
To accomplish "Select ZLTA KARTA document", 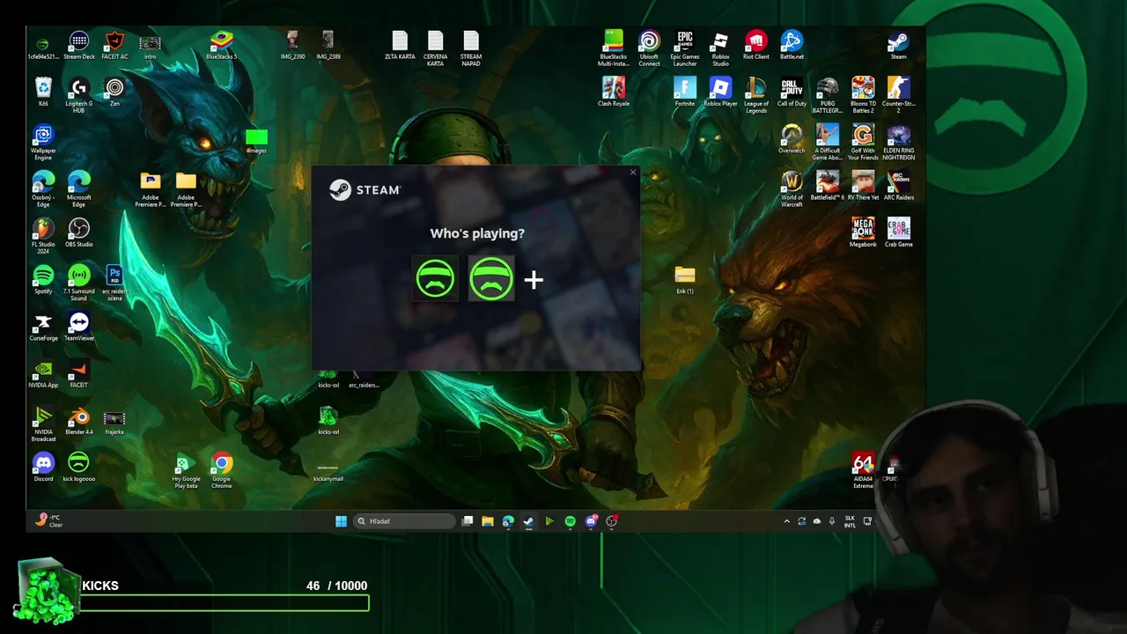I will (400, 46).
